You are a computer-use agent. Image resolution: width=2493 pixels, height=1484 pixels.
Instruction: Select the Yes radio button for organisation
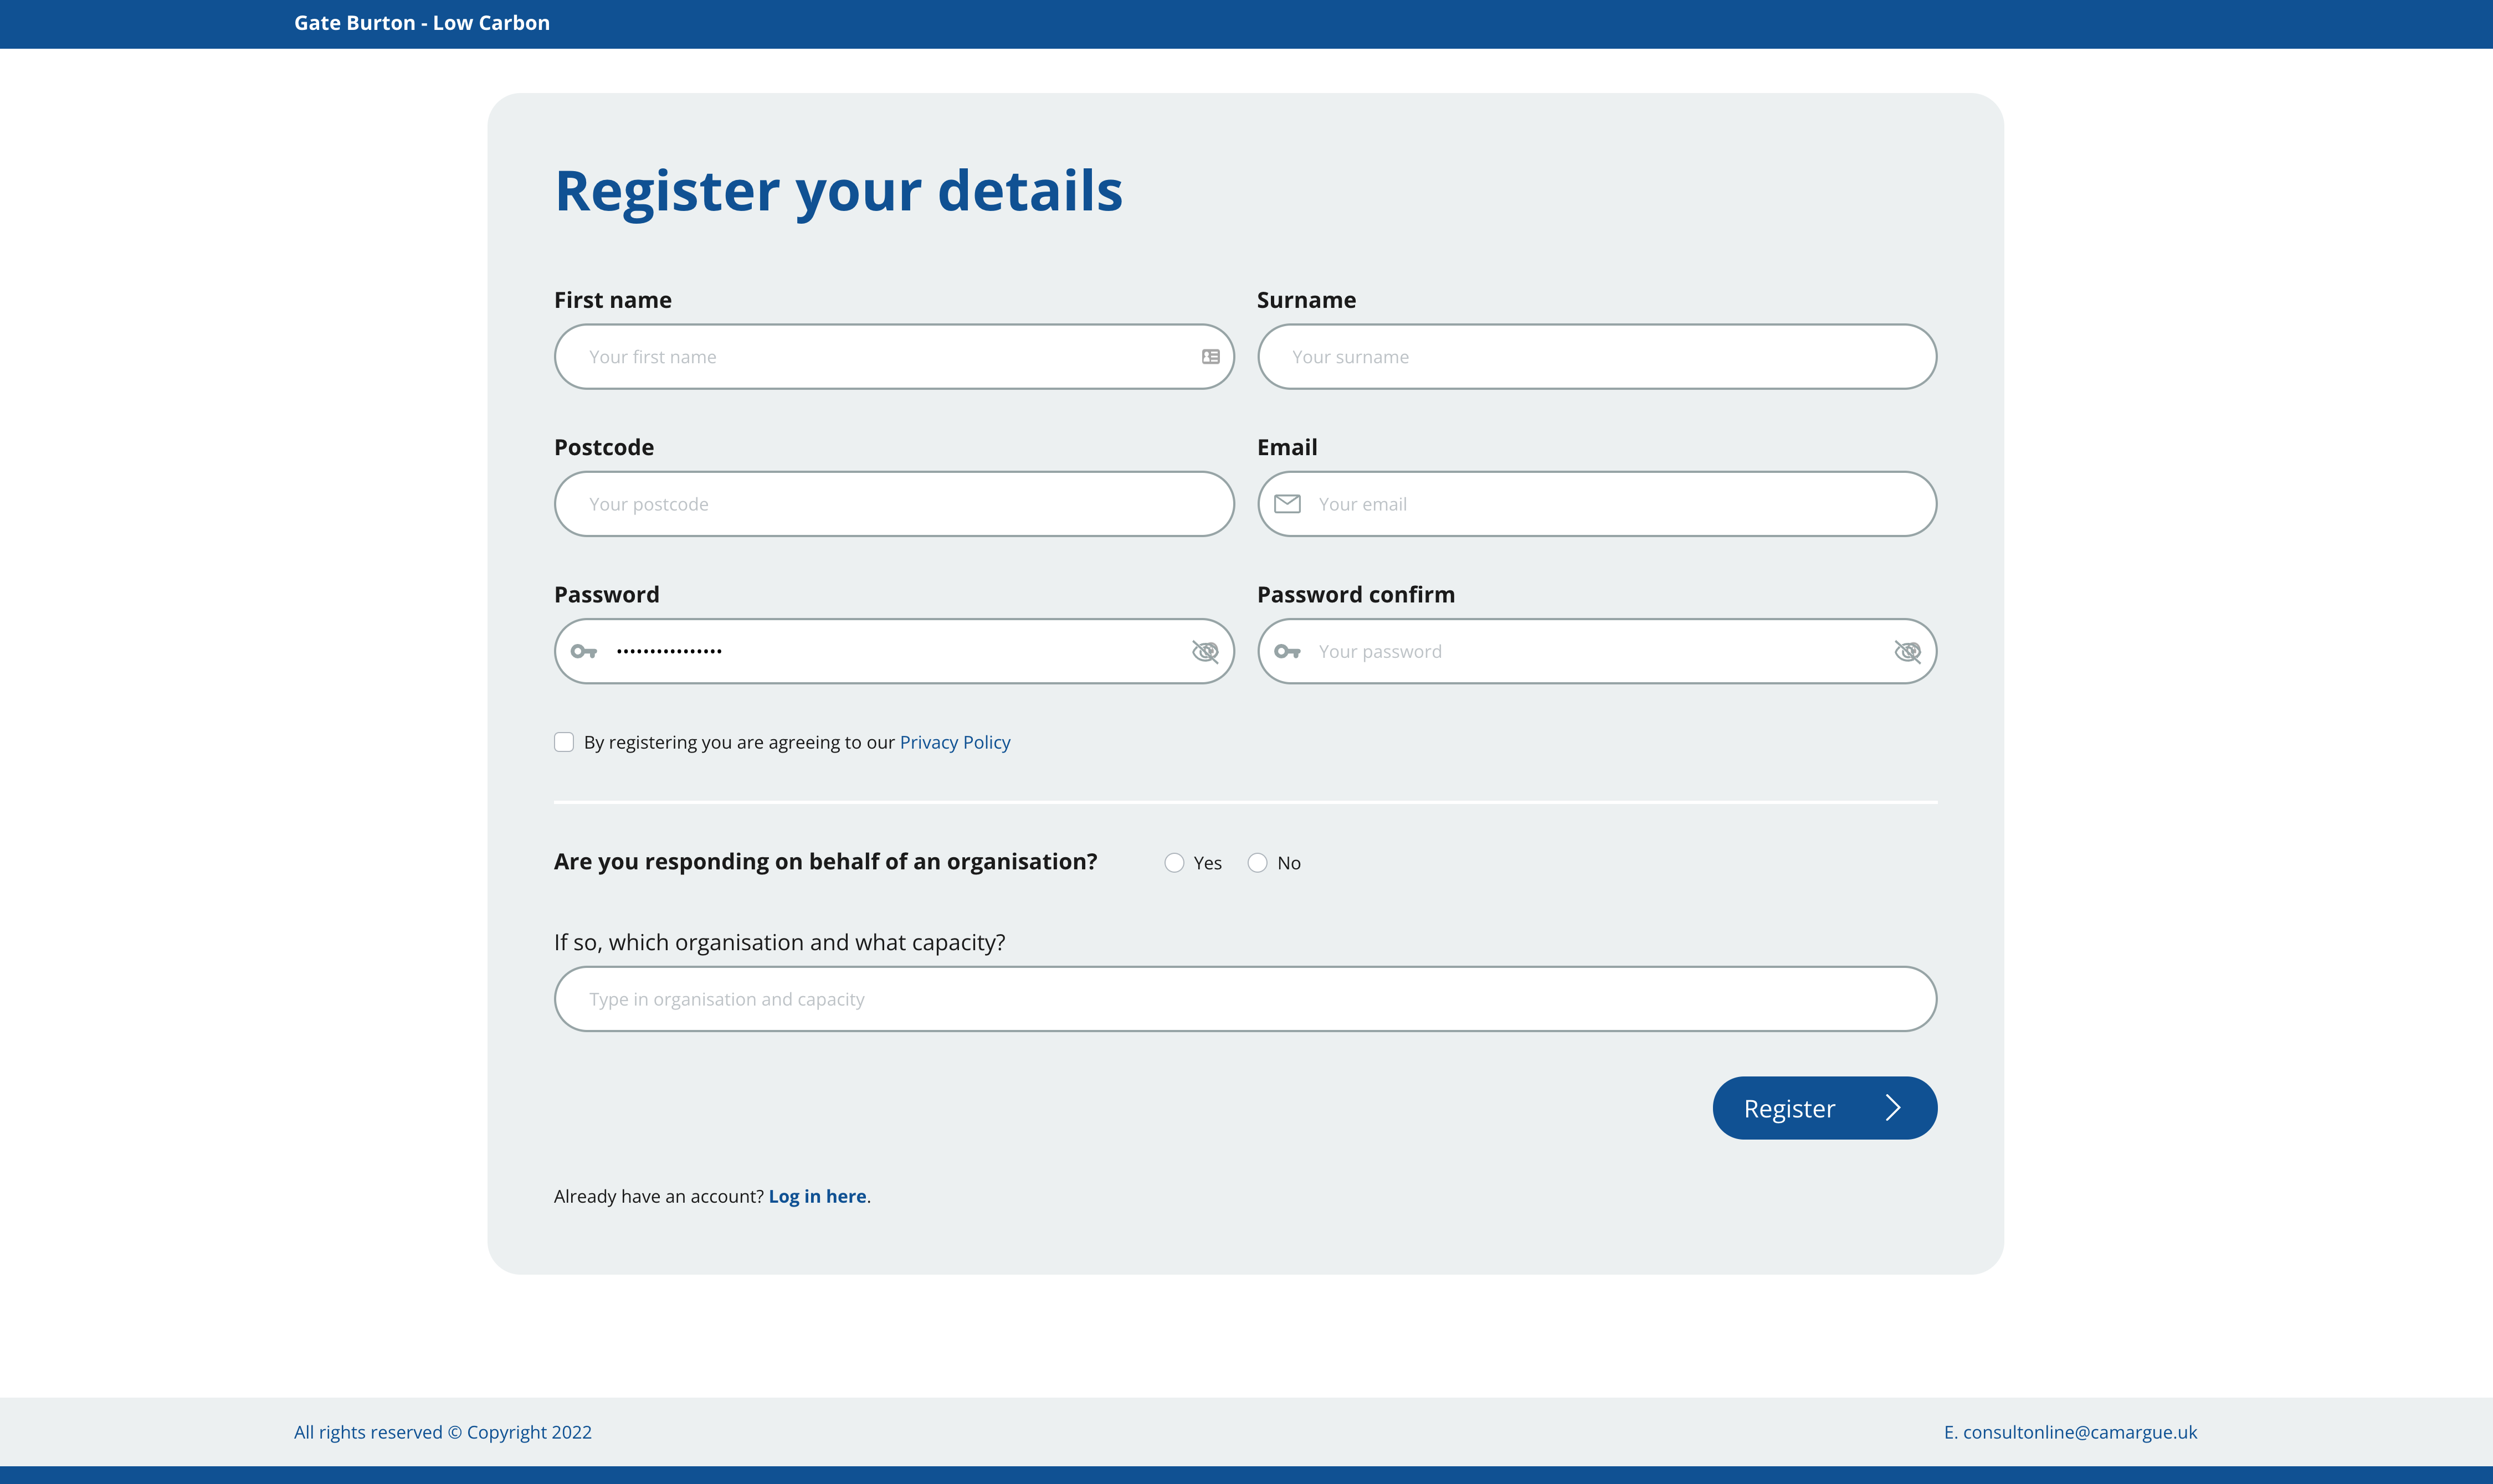tap(1173, 862)
